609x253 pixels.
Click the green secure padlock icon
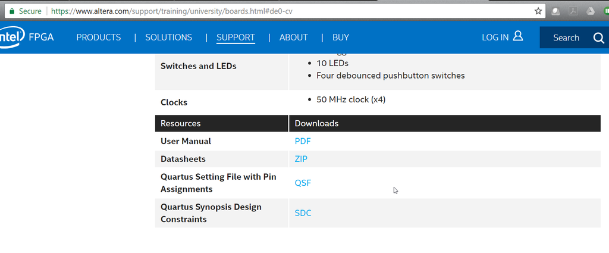point(11,11)
